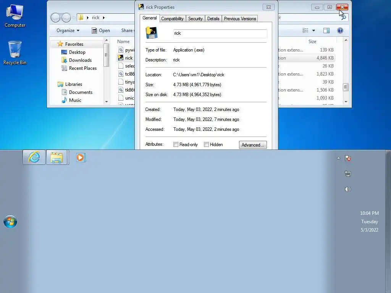Click the Show desktop strip on the taskbar
The image size is (391, 293).
pyautogui.click(x=388, y=222)
